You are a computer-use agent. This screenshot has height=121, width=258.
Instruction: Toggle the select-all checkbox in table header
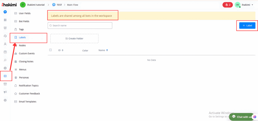pos(50,50)
